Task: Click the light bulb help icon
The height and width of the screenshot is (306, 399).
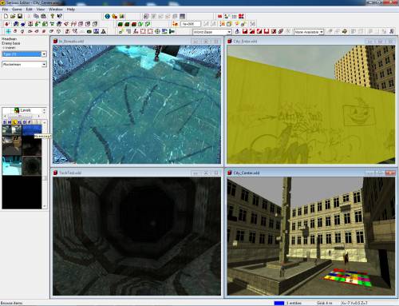Action: (x=52, y=16)
